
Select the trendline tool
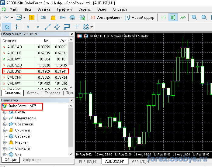click(47, 27)
